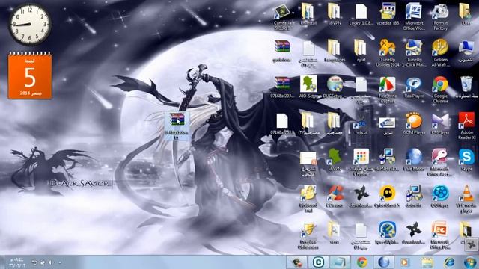Open the Golden Al-Wafi shortcut
The width and height of the screenshot is (479, 269).
[440, 53]
